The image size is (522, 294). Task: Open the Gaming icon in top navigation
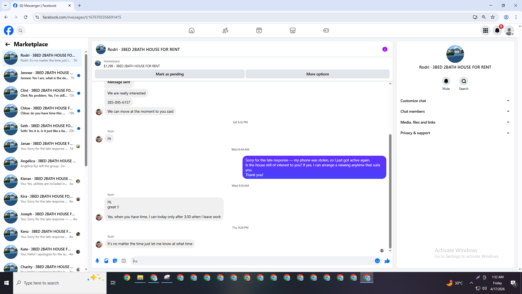326,30
